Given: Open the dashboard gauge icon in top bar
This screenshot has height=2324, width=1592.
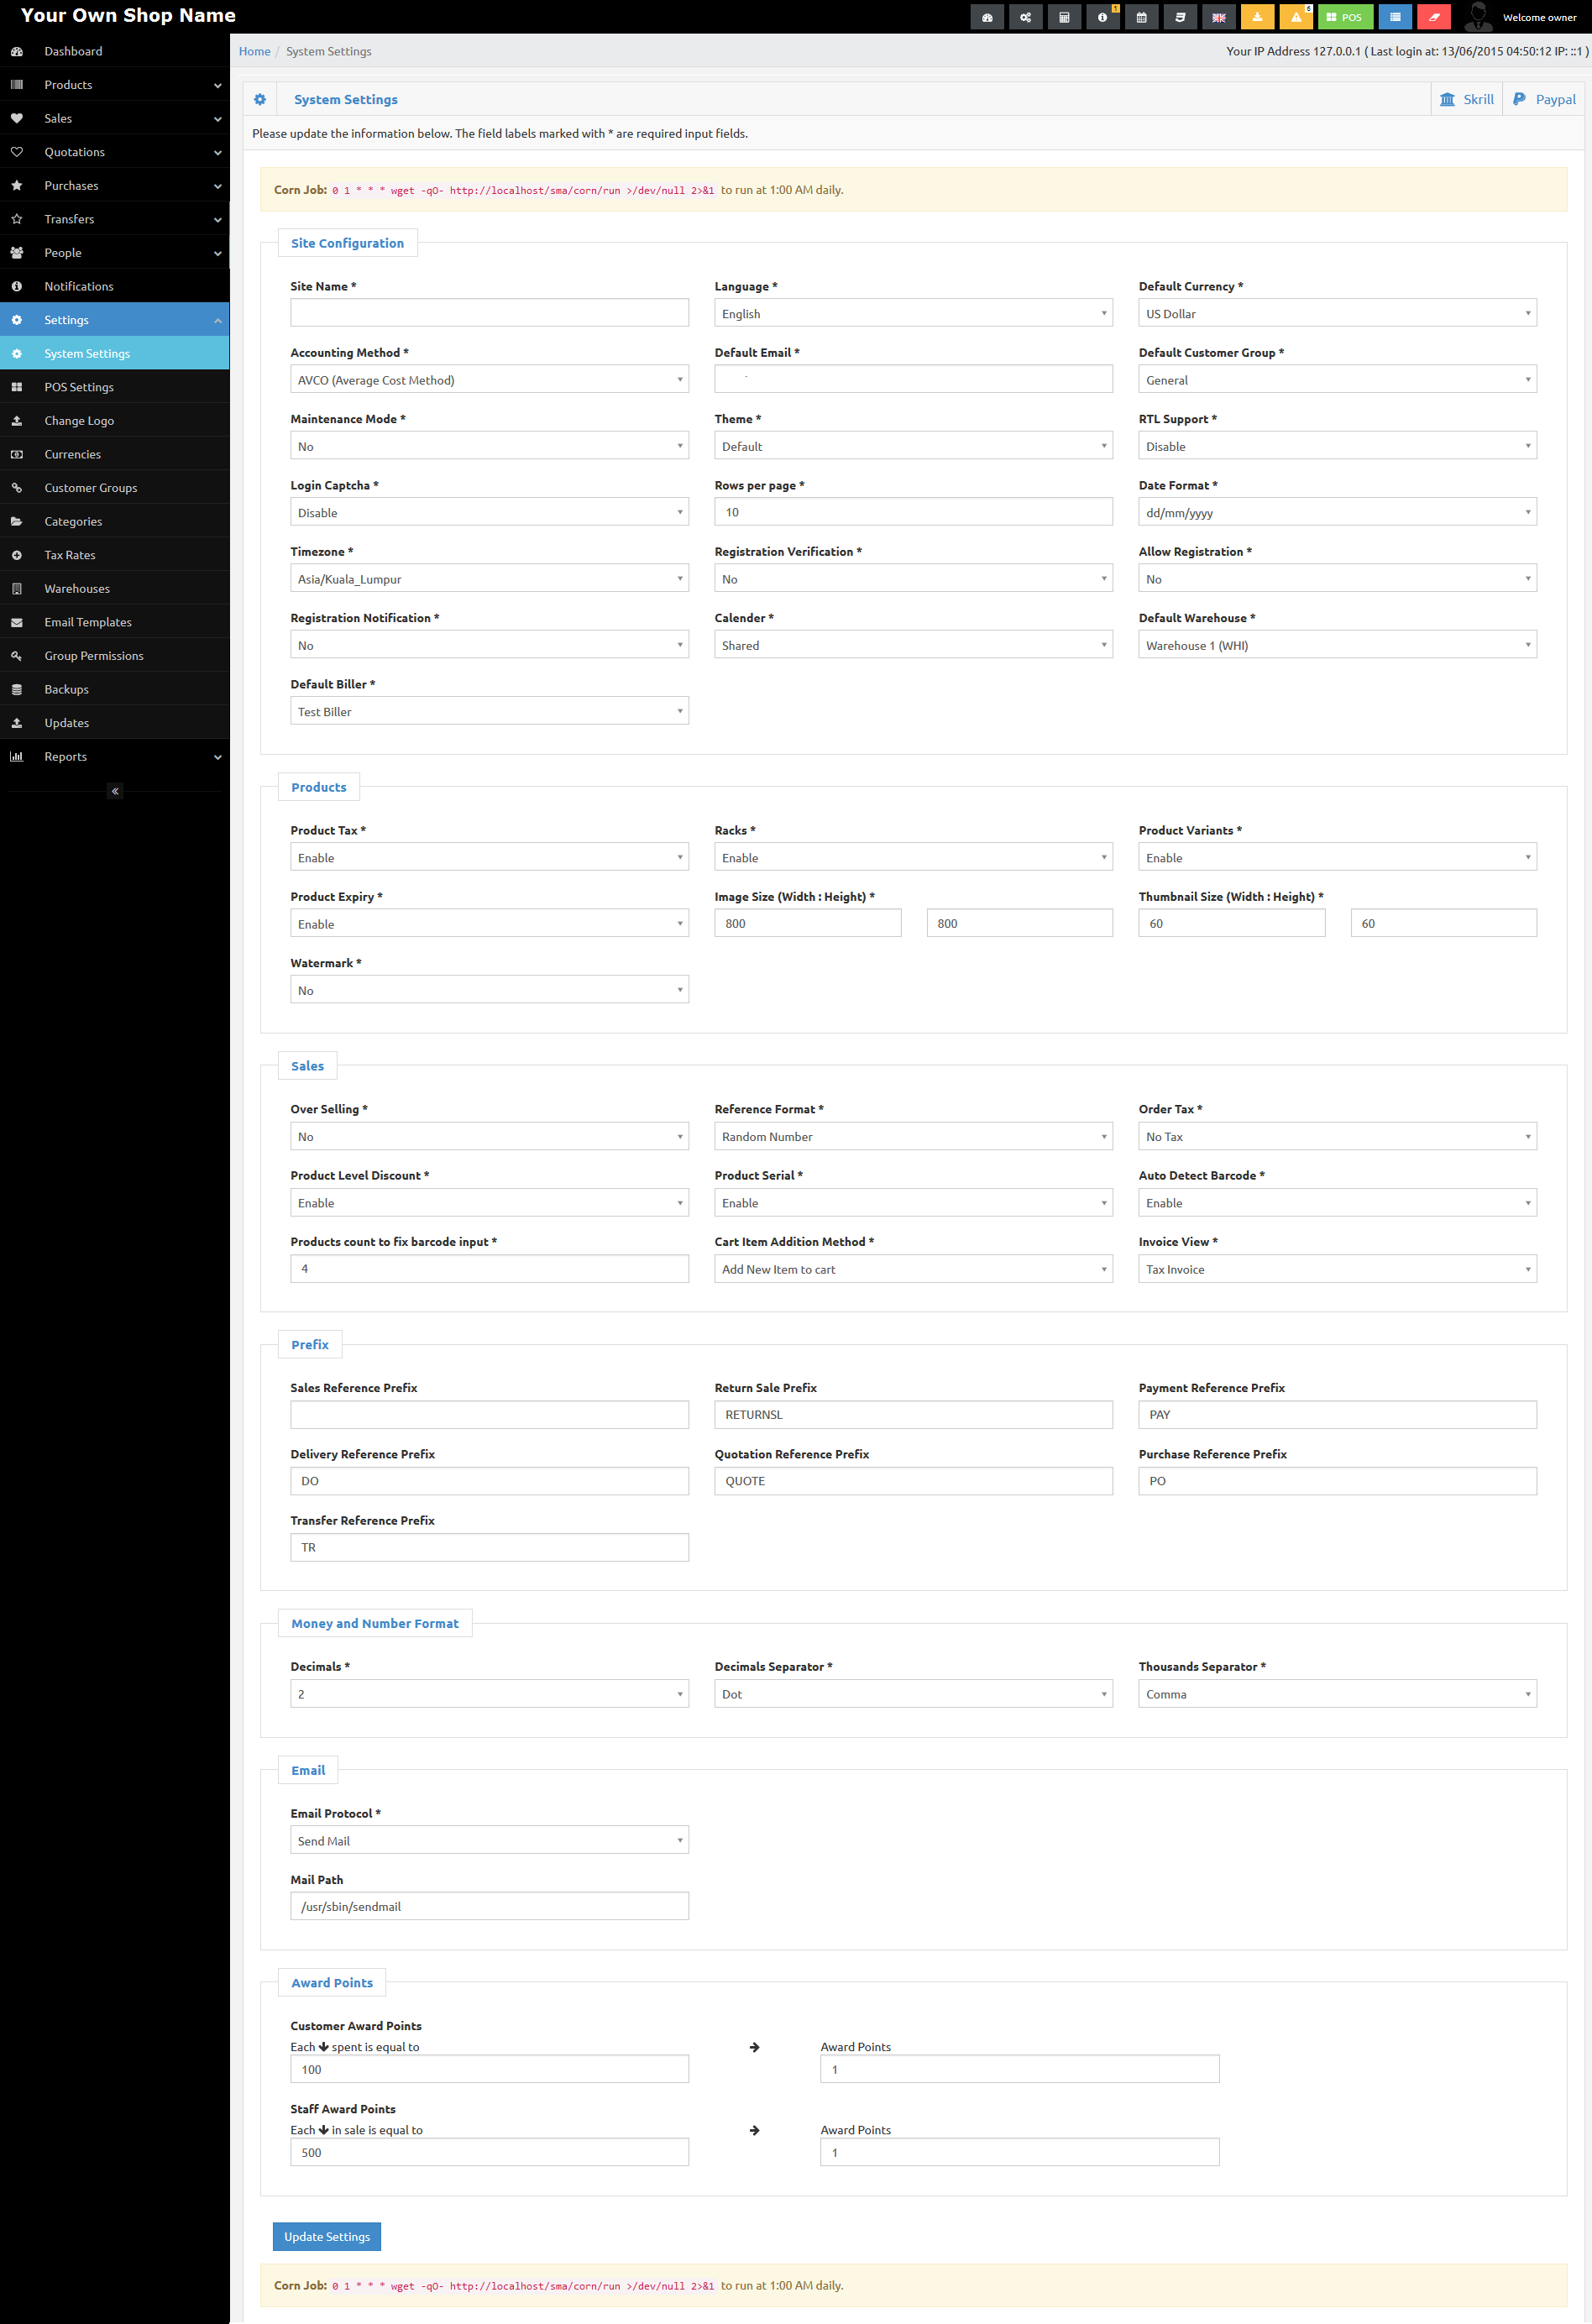Looking at the screenshot, I should 987,17.
